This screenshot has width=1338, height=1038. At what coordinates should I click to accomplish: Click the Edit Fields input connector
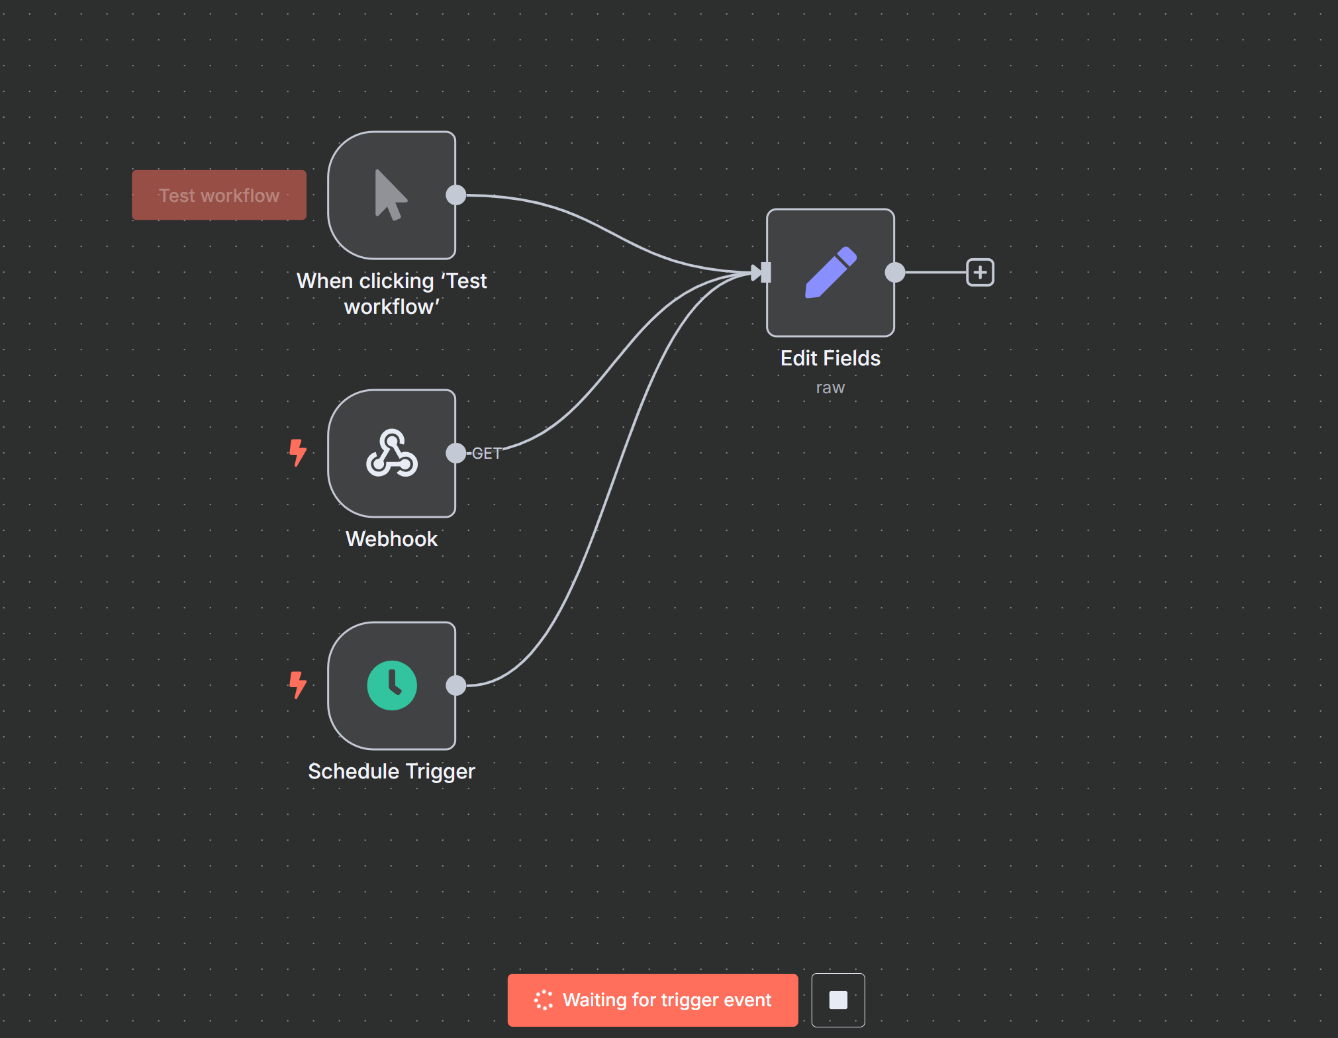coord(765,273)
